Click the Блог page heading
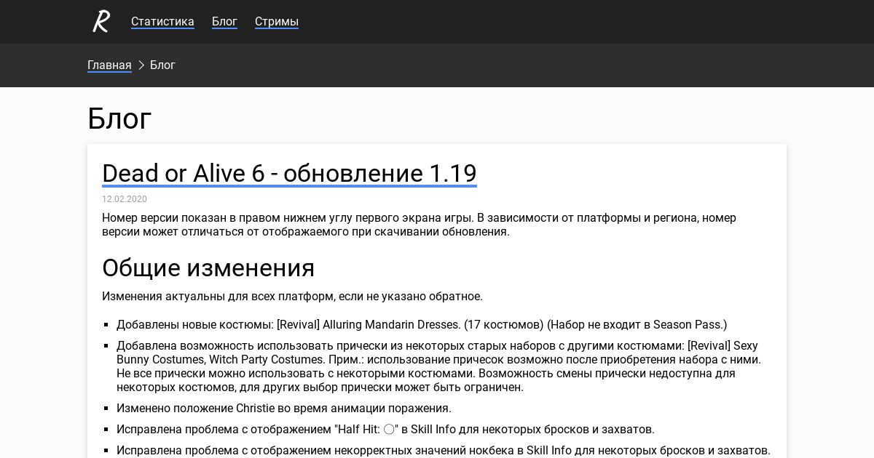Image resolution: width=874 pixels, height=458 pixels. 119,118
